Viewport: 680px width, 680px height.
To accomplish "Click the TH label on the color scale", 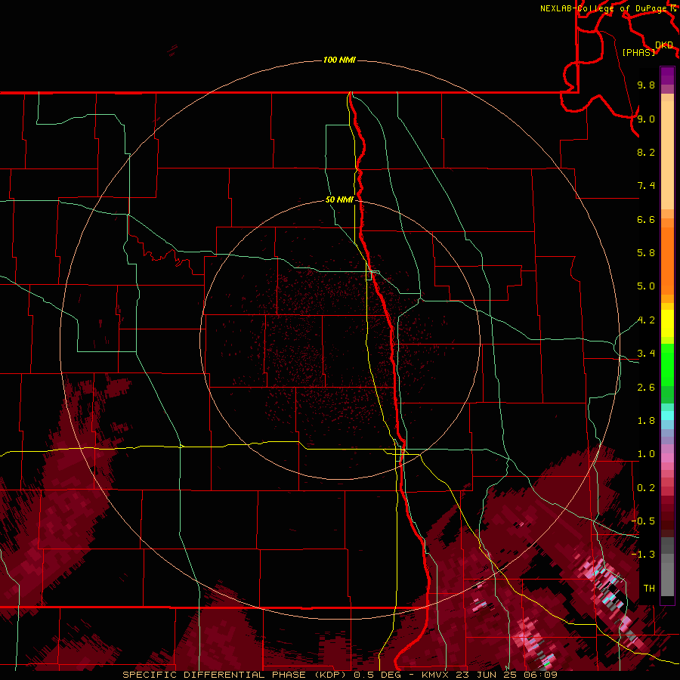I will point(649,589).
